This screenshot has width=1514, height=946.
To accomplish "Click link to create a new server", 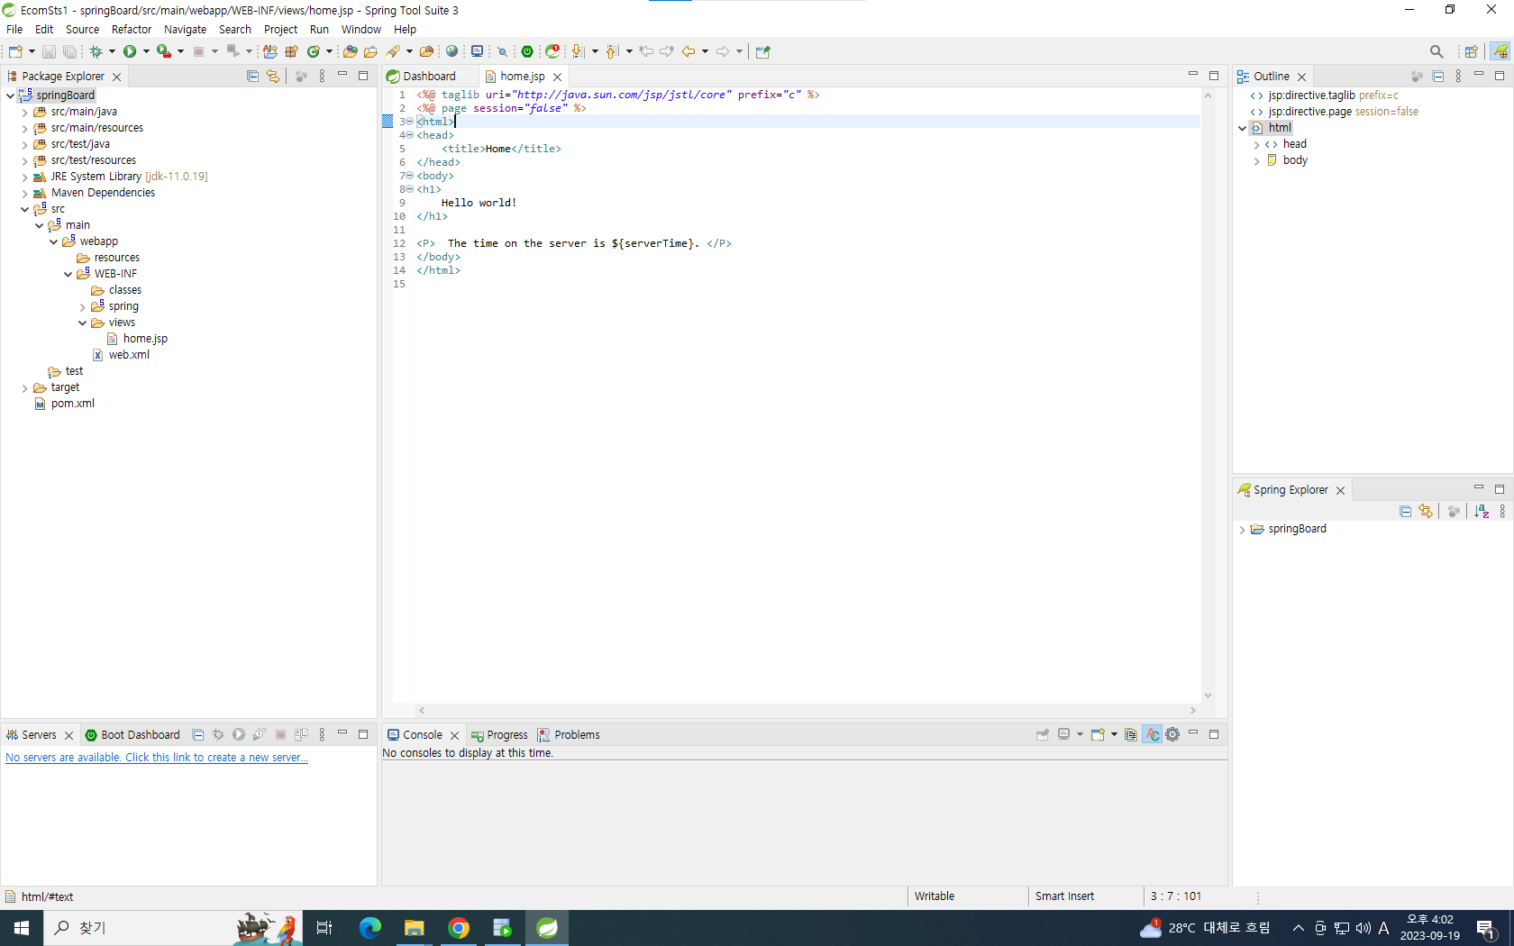I will pyautogui.click(x=157, y=758).
